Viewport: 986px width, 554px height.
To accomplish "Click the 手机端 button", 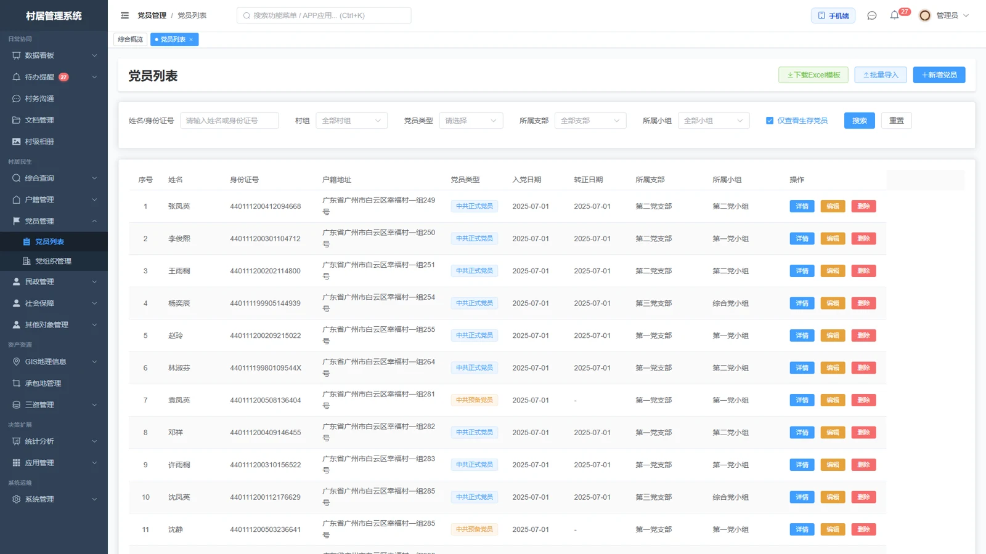I will (x=833, y=15).
